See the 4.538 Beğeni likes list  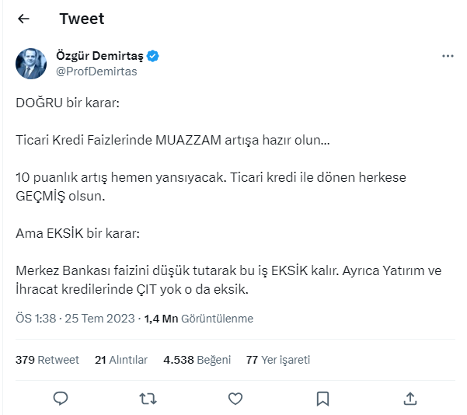click(x=197, y=360)
